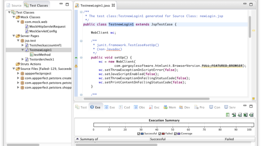Collapse the Mock Classes folder

click(x=14, y=17)
